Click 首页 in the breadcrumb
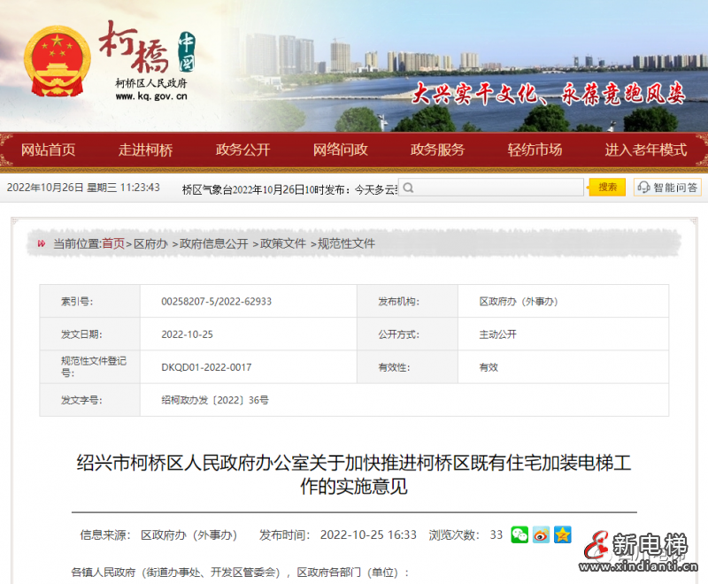 [113, 243]
